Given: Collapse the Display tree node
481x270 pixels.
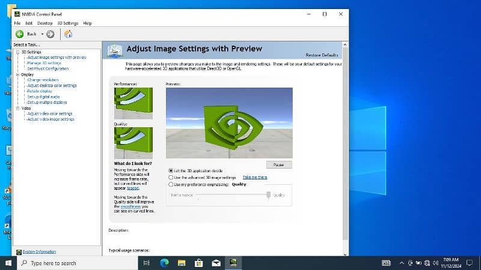Looking at the screenshot, I should [17, 74].
